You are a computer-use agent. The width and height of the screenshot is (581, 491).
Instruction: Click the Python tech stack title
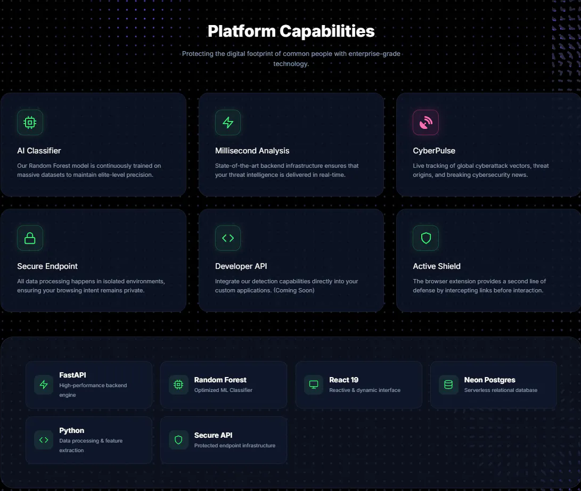71,431
